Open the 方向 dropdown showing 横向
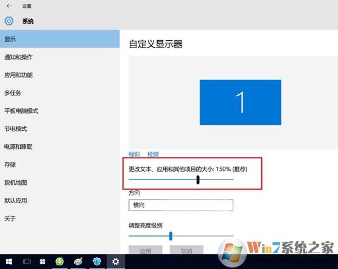 coord(181,205)
